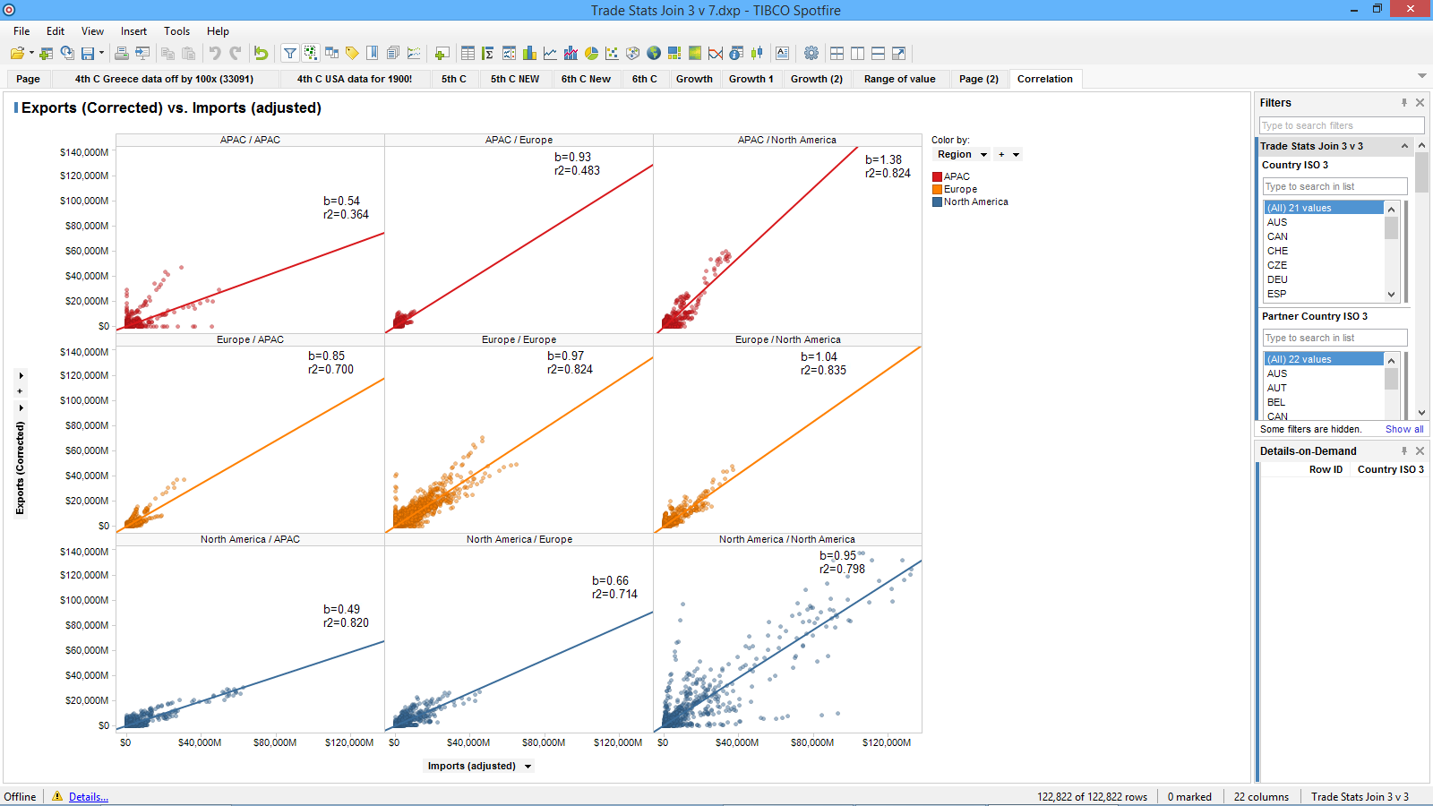Click the Type to search filters field
The image size is (1433, 806).
1341,125
